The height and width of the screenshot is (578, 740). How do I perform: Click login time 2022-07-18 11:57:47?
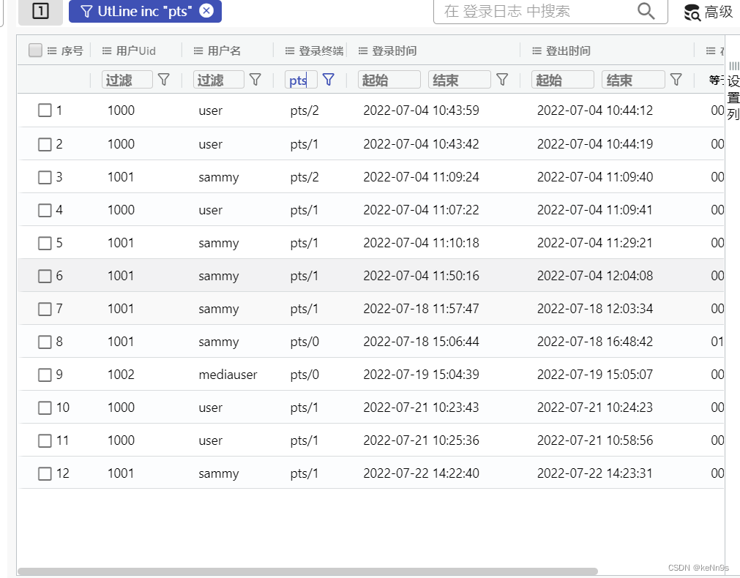pyautogui.click(x=421, y=309)
